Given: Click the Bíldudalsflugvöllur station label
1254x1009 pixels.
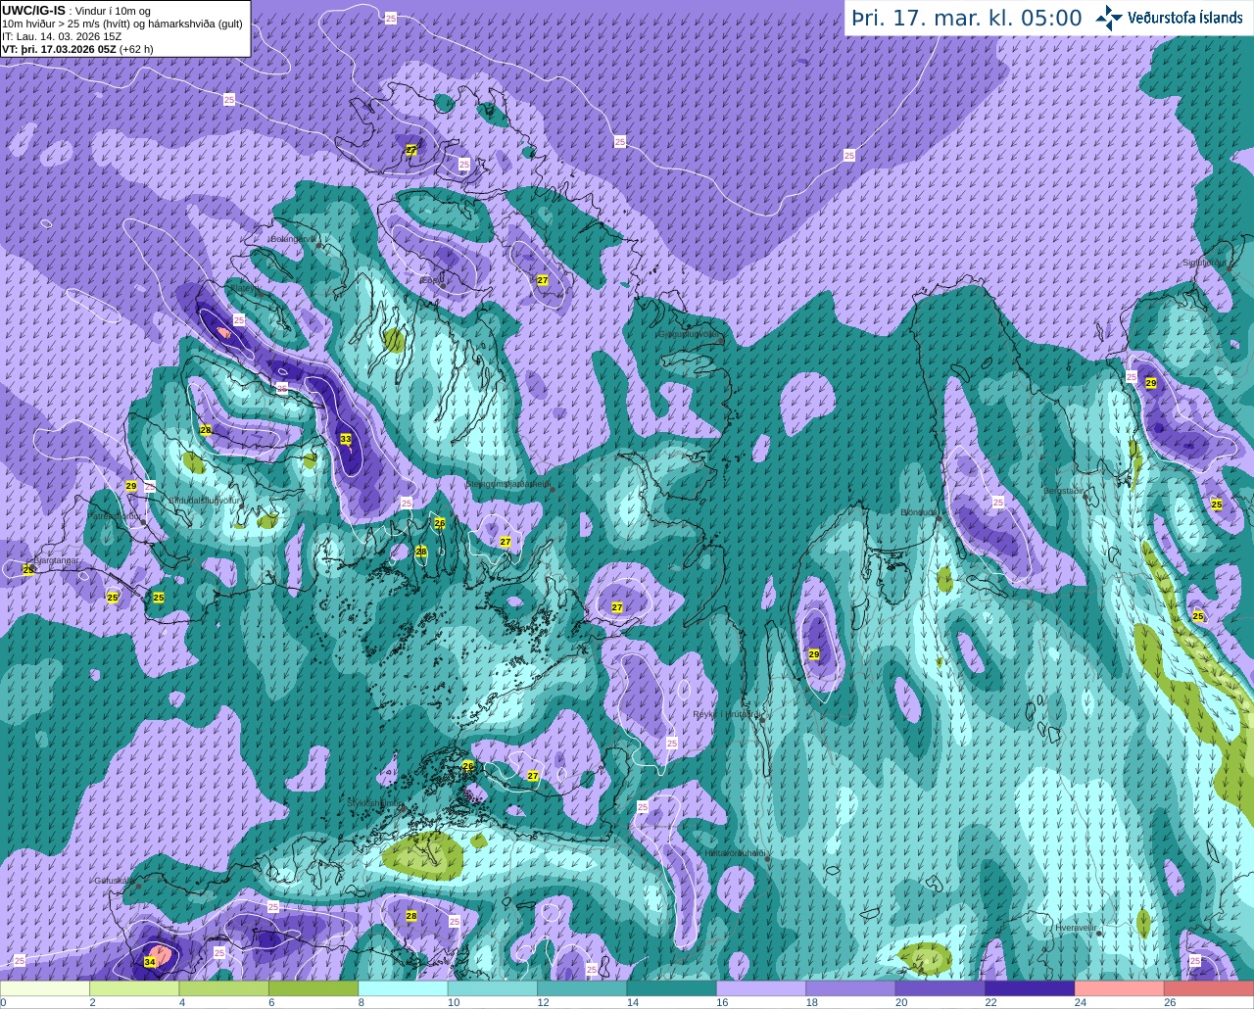Looking at the screenshot, I should [x=205, y=500].
